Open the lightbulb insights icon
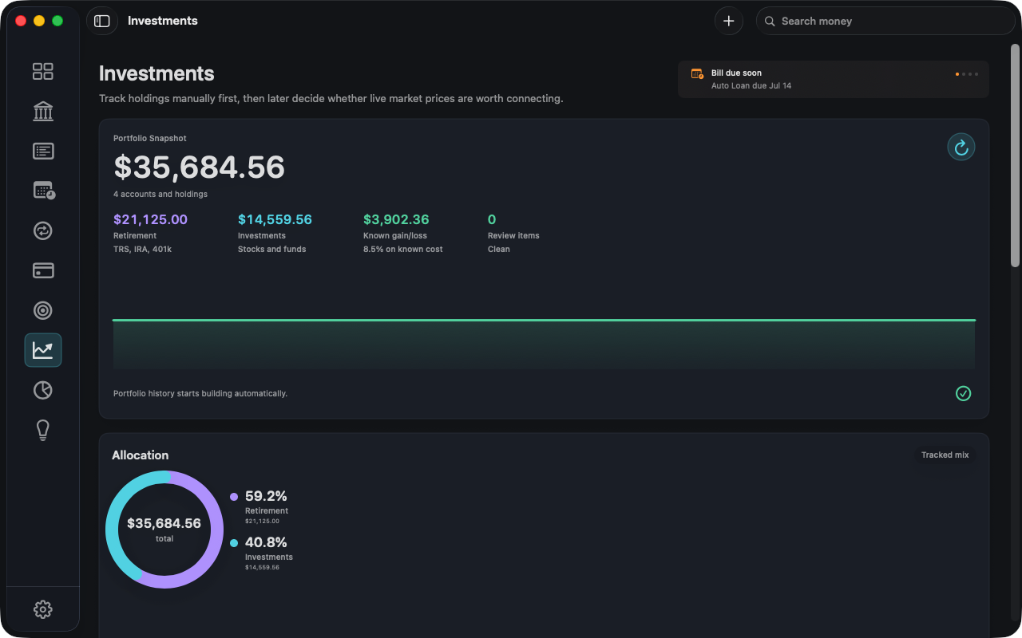The image size is (1022, 638). click(x=43, y=430)
